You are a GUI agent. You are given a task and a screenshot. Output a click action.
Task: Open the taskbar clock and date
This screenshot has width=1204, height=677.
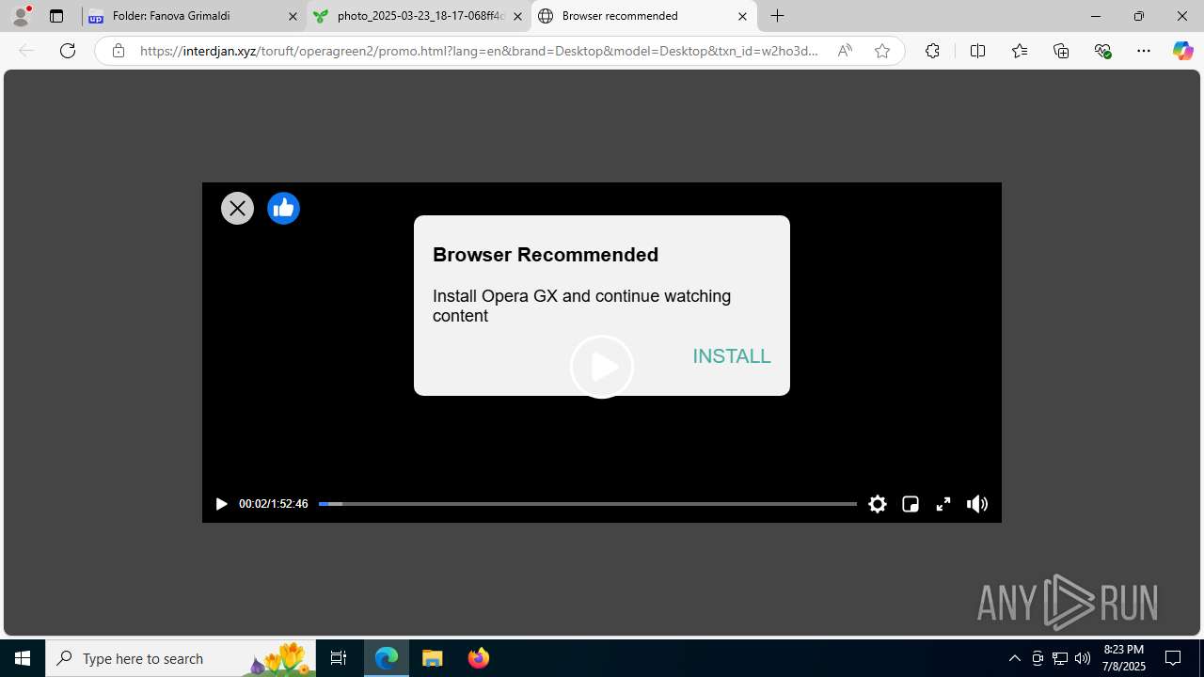point(1124,658)
